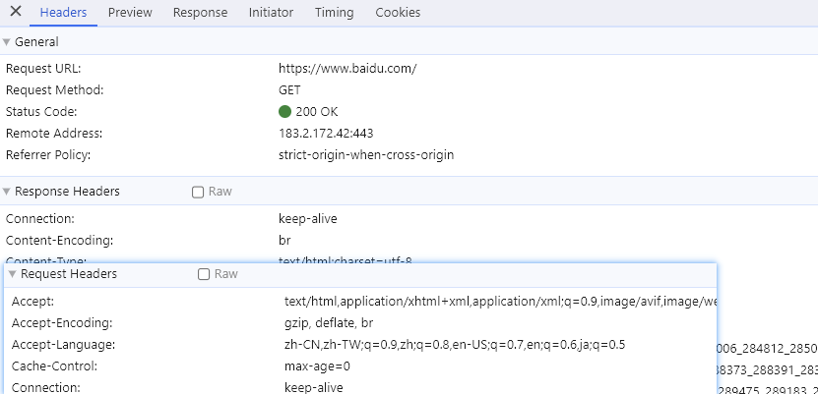Open the Response tab
818x394 pixels.
[x=200, y=13]
